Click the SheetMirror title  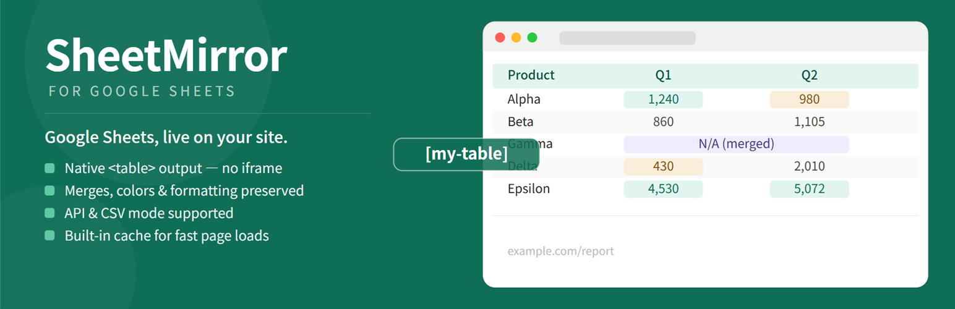(x=166, y=56)
